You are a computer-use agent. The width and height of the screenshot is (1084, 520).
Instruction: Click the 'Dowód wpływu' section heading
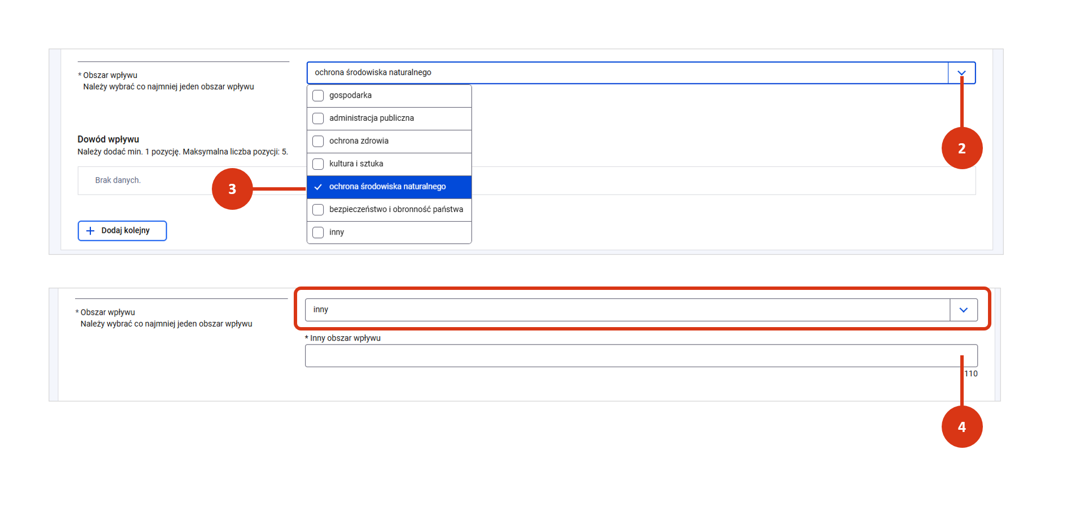tap(108, 139)
